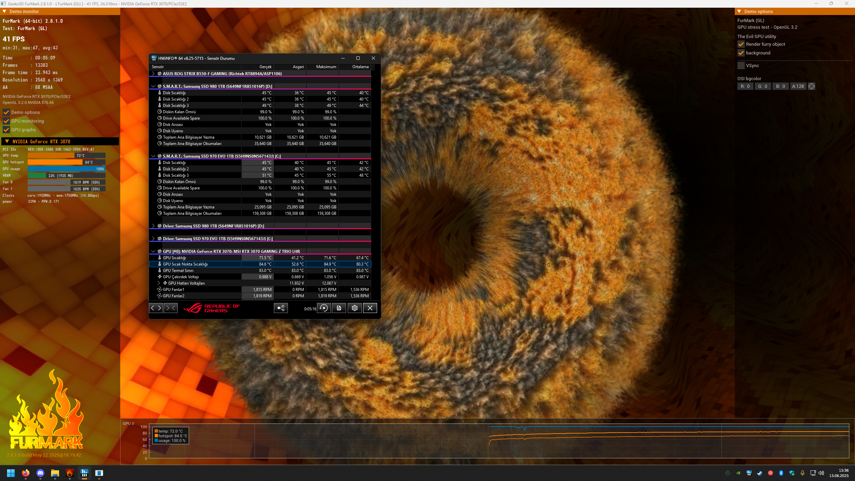Open network status tray icon
The width and height of the screenshot is (855, 481).
pyautogui.click(x=813, y=473)
